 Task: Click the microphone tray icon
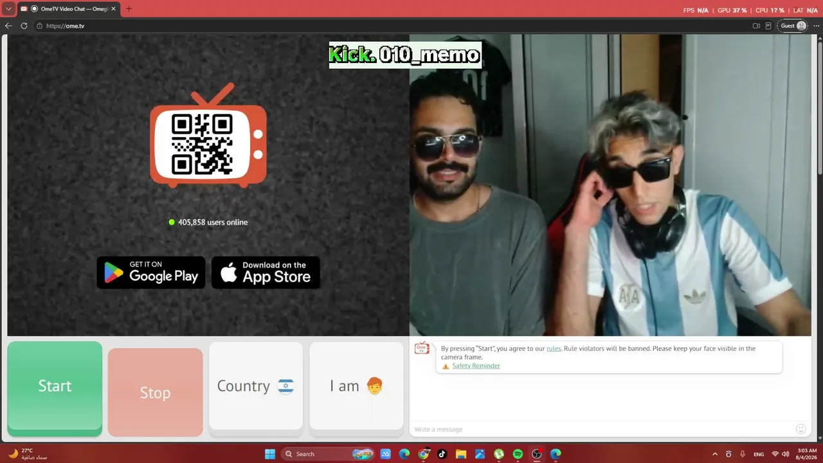tap(743, 454)
